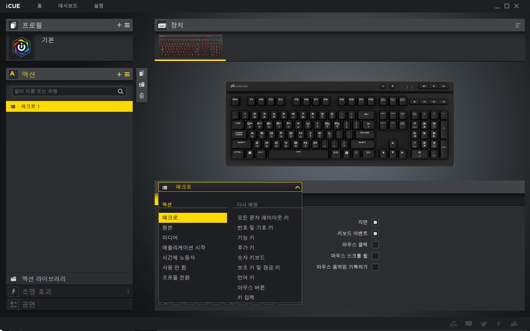Screen dimensions: 530x331
Task: Open the 액션 panel hamburger menu
Action: pyautogui.click(x=127, y=74)
